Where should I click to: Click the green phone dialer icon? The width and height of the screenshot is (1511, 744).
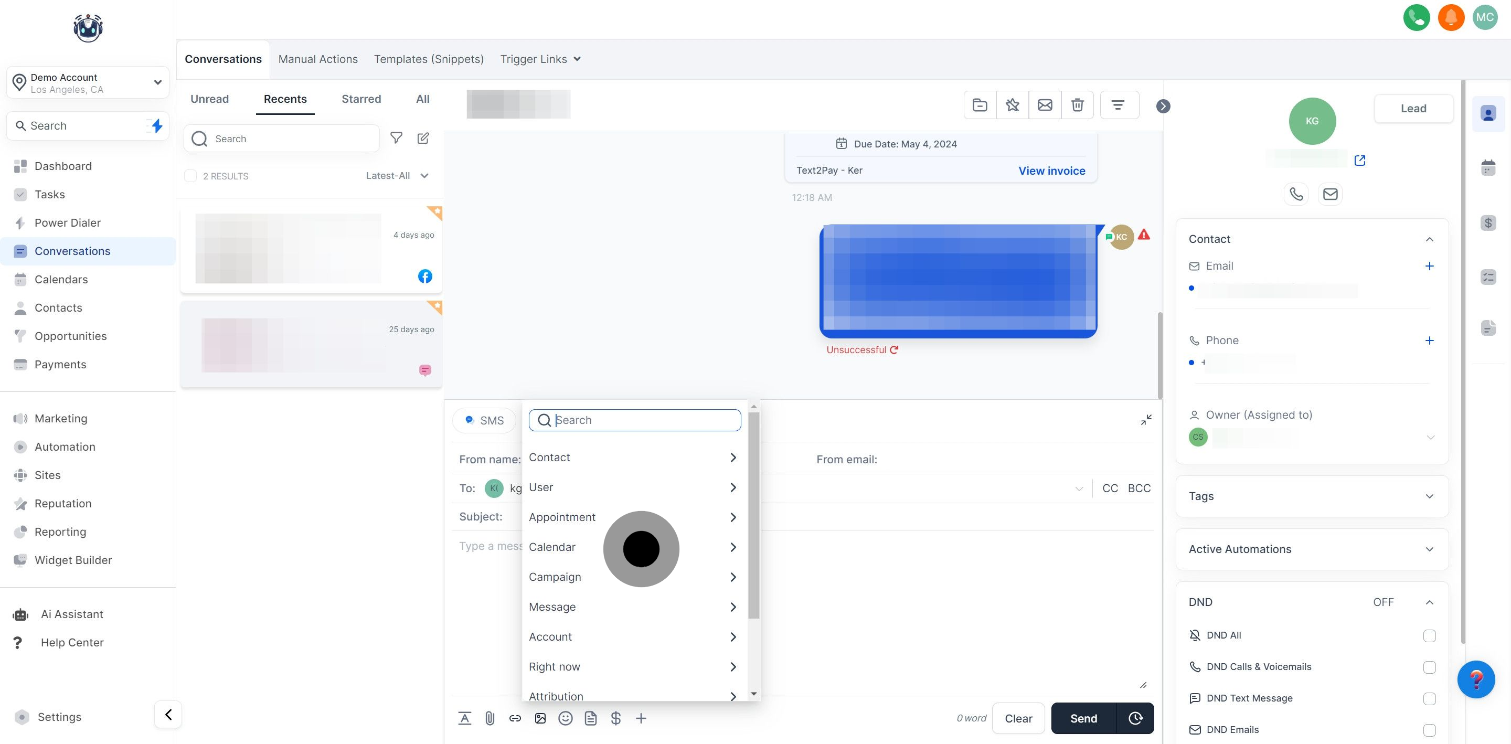pos(1416,18)
